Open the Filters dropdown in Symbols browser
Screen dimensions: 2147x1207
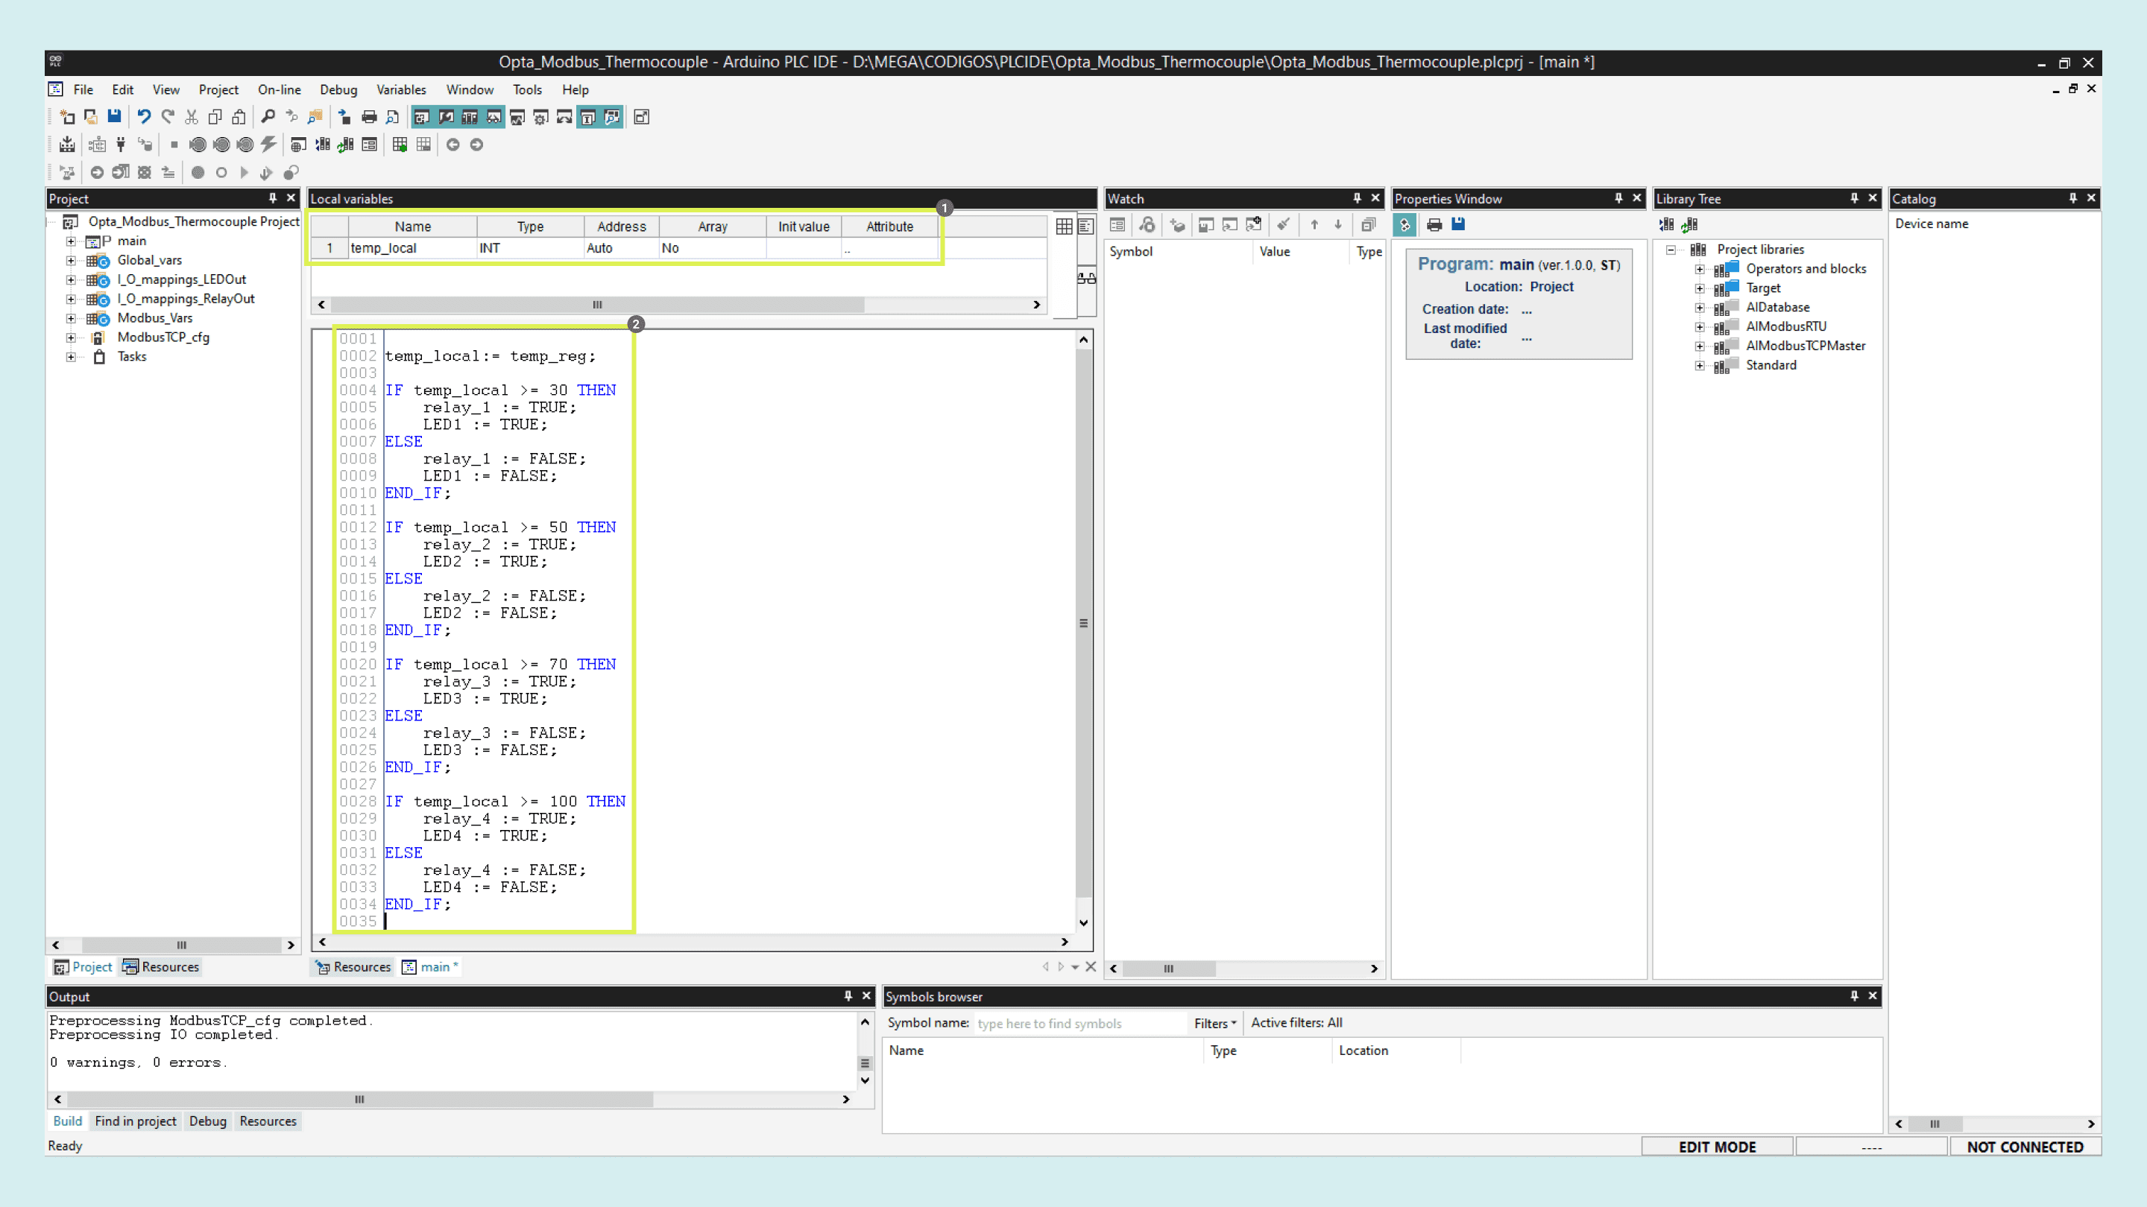click(1214, 1023)
